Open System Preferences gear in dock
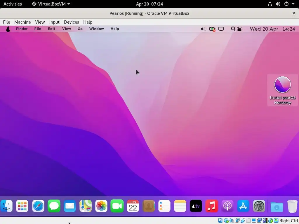 259,206
